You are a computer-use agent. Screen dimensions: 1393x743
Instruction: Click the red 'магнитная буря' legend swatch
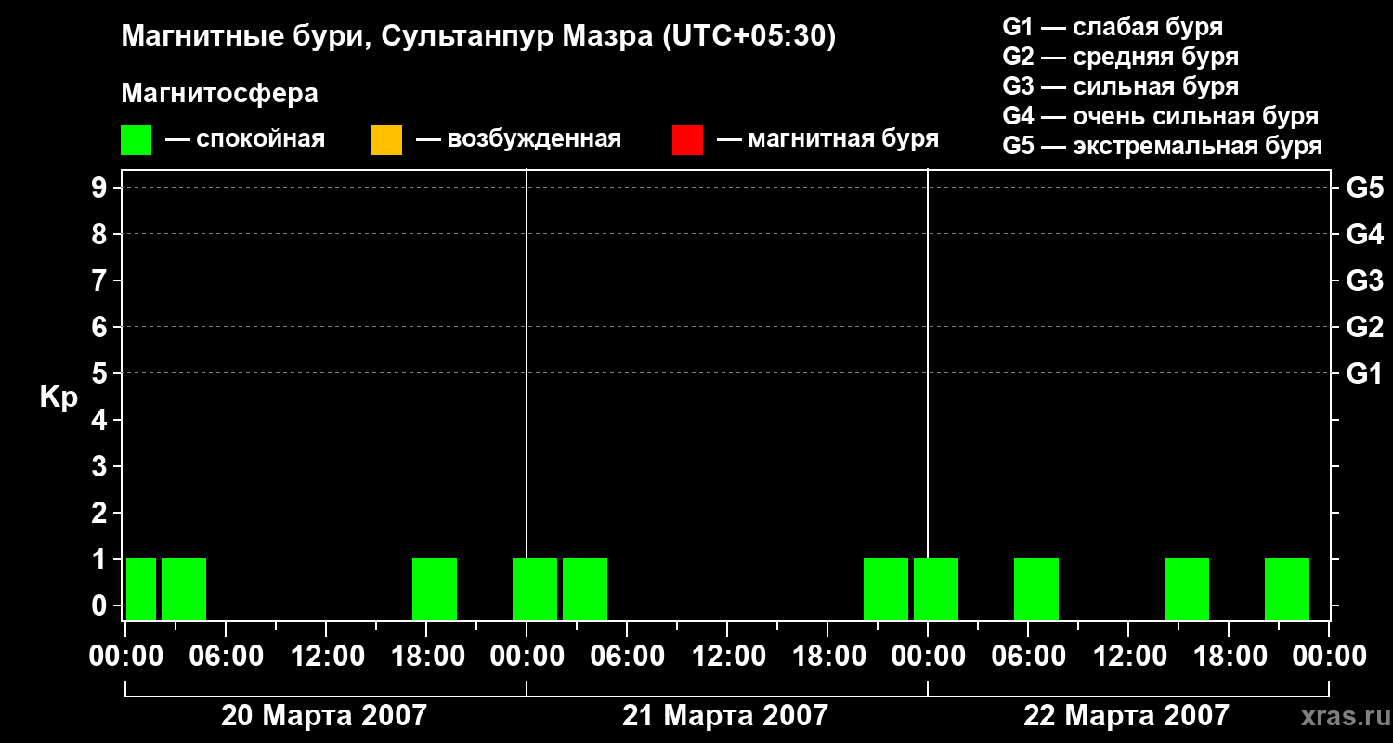687,140
